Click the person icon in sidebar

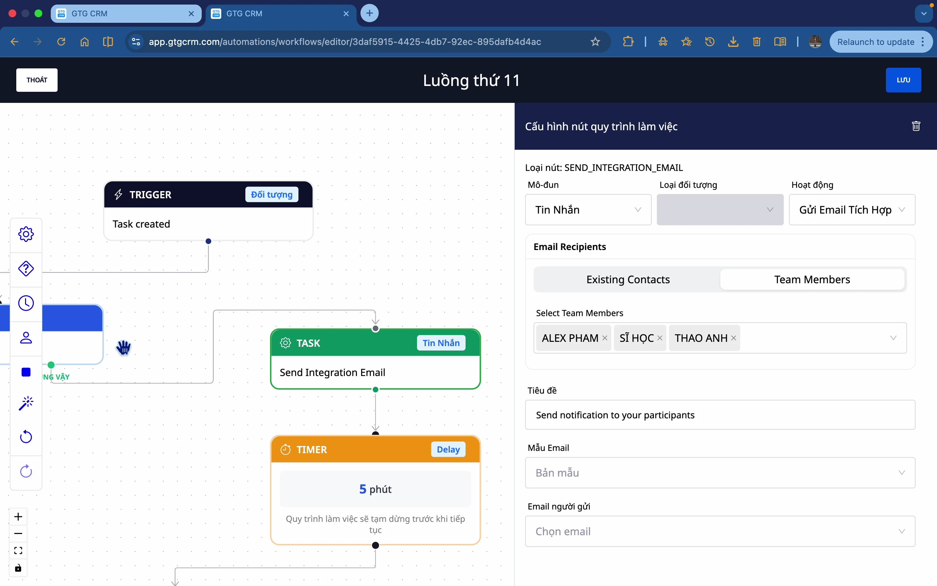[26, 338]
